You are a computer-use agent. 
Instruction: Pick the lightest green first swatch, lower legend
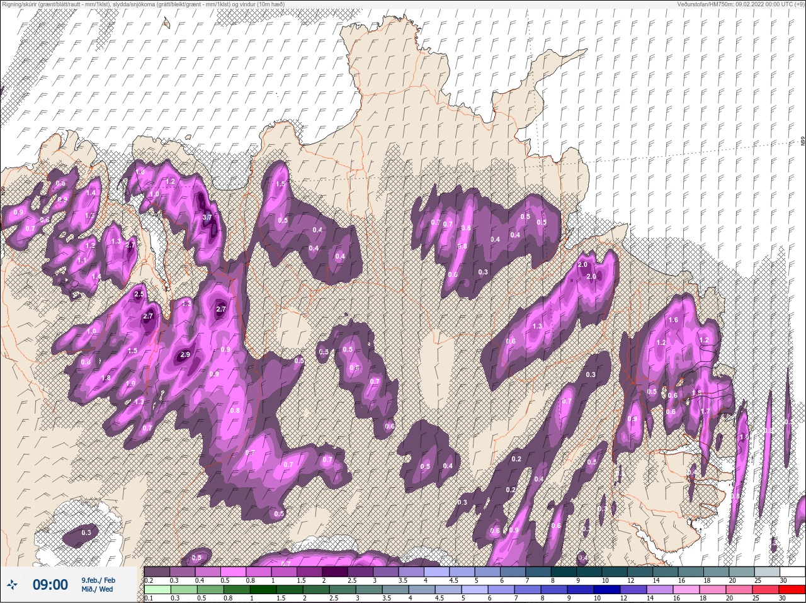tap(157, 590)
